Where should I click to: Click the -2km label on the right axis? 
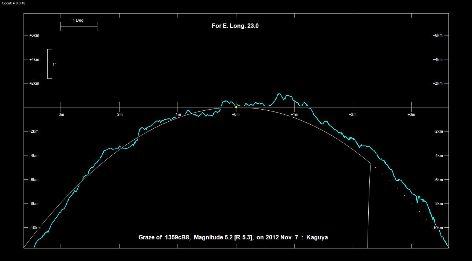(x=438, y=131)
